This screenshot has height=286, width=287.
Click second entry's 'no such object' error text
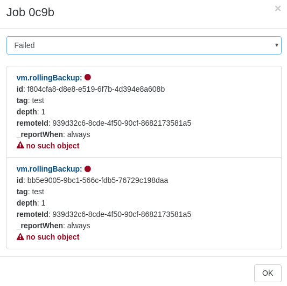(53, 237)
